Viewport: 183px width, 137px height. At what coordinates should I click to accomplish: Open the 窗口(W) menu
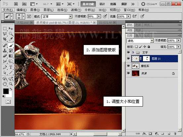click(129, 10)
